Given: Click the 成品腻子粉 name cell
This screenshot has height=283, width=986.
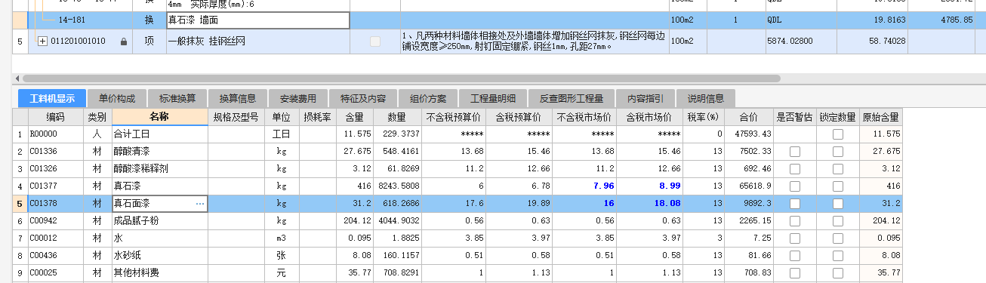Looking at the screenshot, I should pos(159,221).
